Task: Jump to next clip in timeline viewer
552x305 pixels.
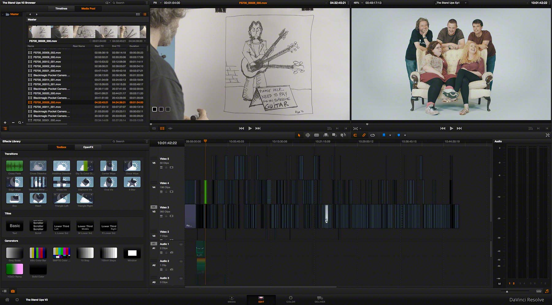Action: click(459, 128)
